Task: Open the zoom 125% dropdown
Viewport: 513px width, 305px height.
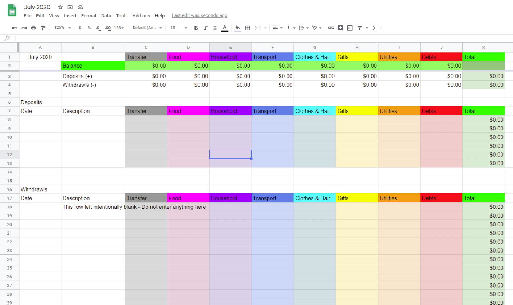Action: 62,28
